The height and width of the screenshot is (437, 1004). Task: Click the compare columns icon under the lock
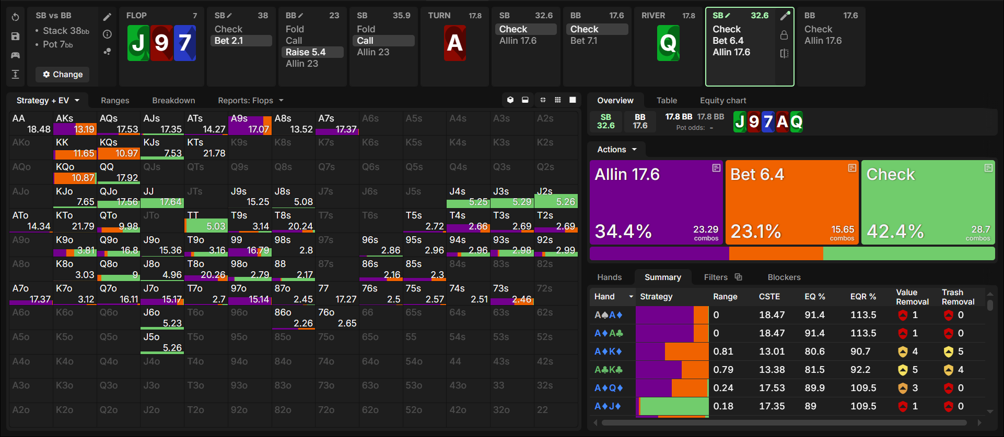click(x=784, y=53)
